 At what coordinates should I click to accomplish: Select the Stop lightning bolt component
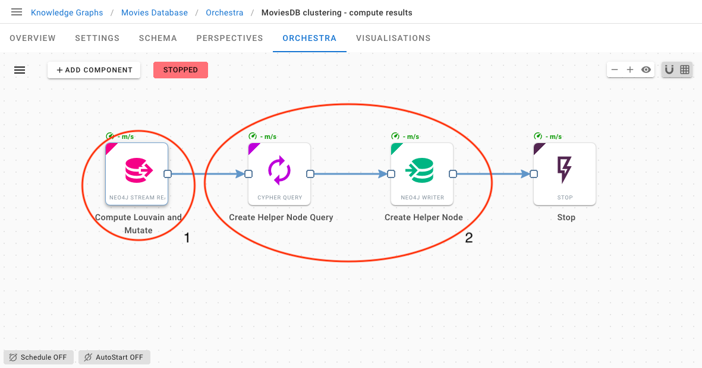tap(564, 170)
